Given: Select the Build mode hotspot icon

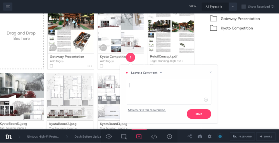Looking at the screenshot, I should 124,136.
